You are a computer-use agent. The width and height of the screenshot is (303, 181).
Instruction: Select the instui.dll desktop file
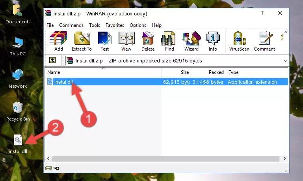coord(18,144)
